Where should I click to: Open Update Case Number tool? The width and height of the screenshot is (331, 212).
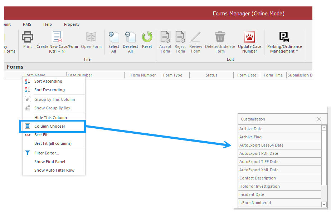(x=249, y=37)
